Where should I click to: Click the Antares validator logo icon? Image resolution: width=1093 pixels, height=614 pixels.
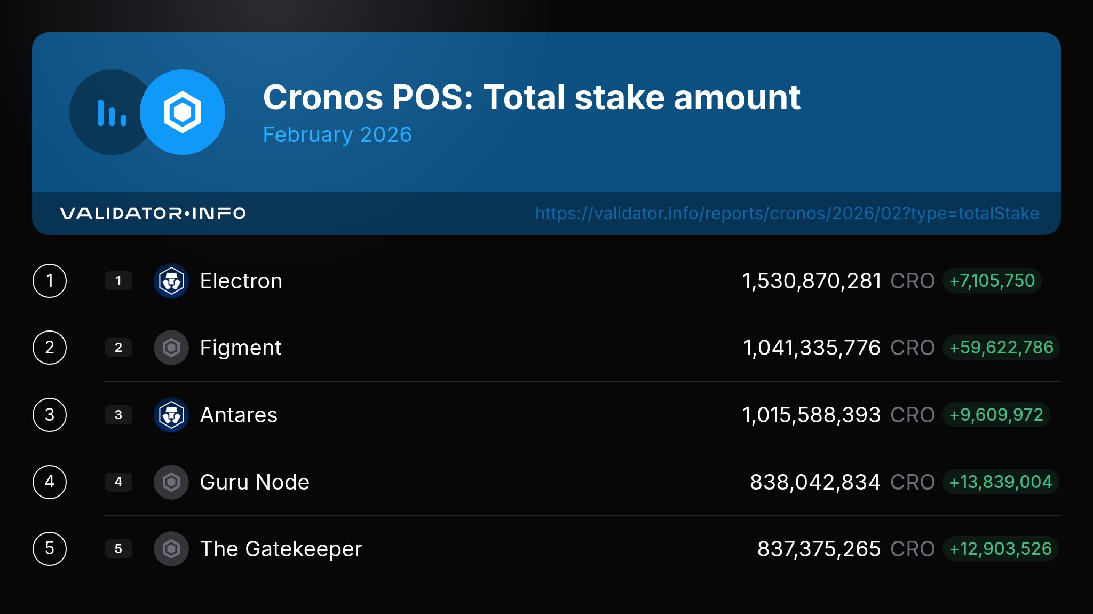tap(171, 415)
